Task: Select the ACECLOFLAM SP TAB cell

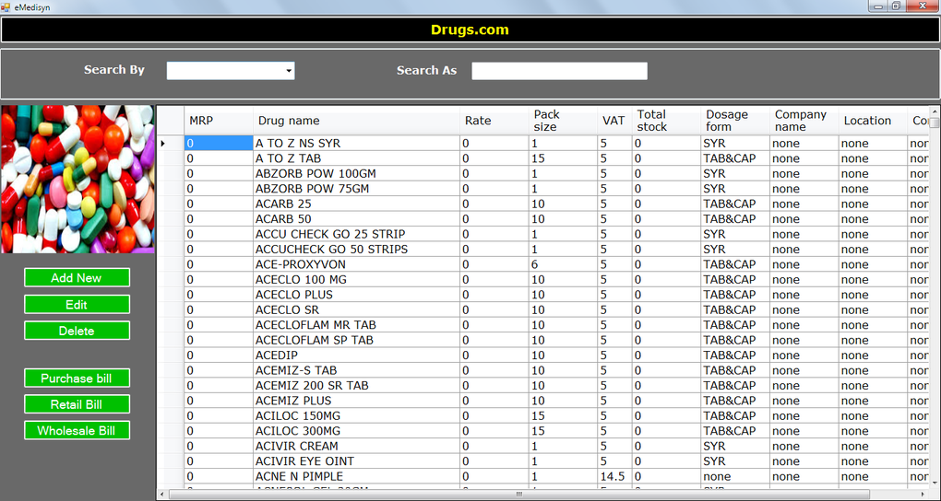Action: (x=356, y=340)
